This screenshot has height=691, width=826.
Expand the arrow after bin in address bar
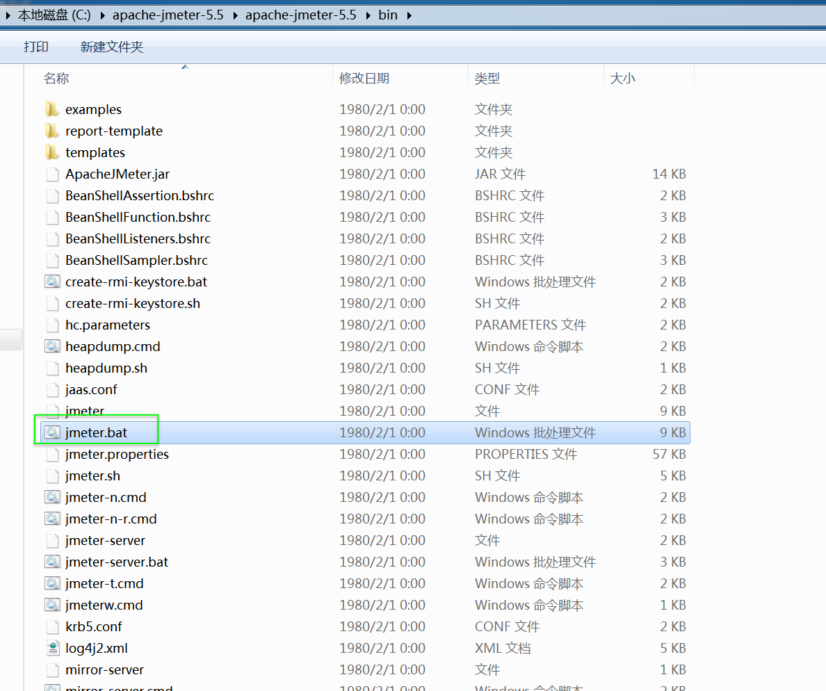pyautogui.click(x=410, y=15)
